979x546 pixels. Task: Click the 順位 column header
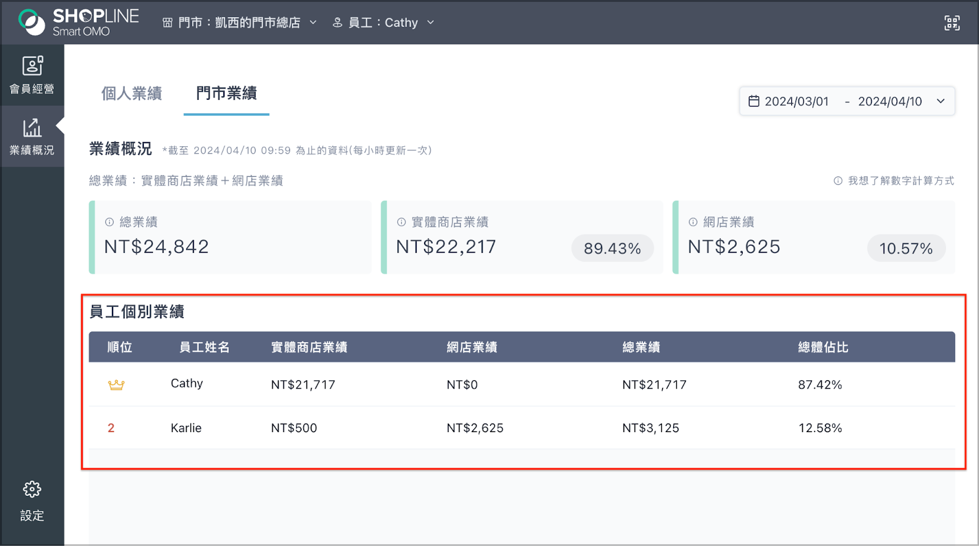120,347
